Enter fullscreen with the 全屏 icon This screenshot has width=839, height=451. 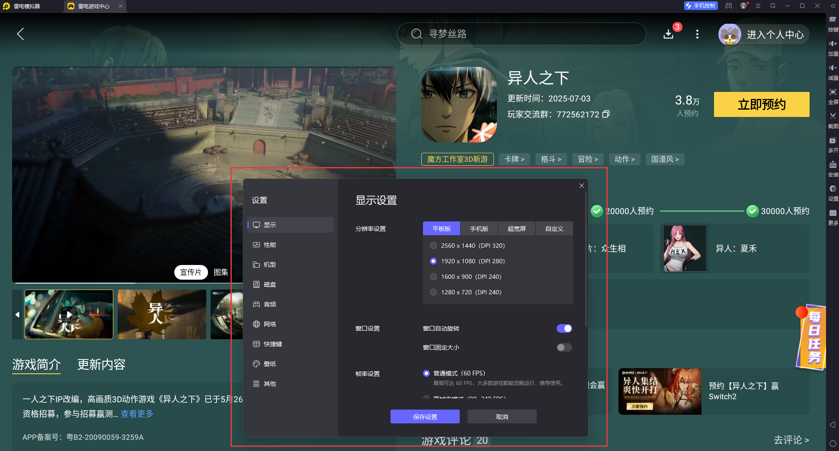pyautogui.click(x=833, y=96)
